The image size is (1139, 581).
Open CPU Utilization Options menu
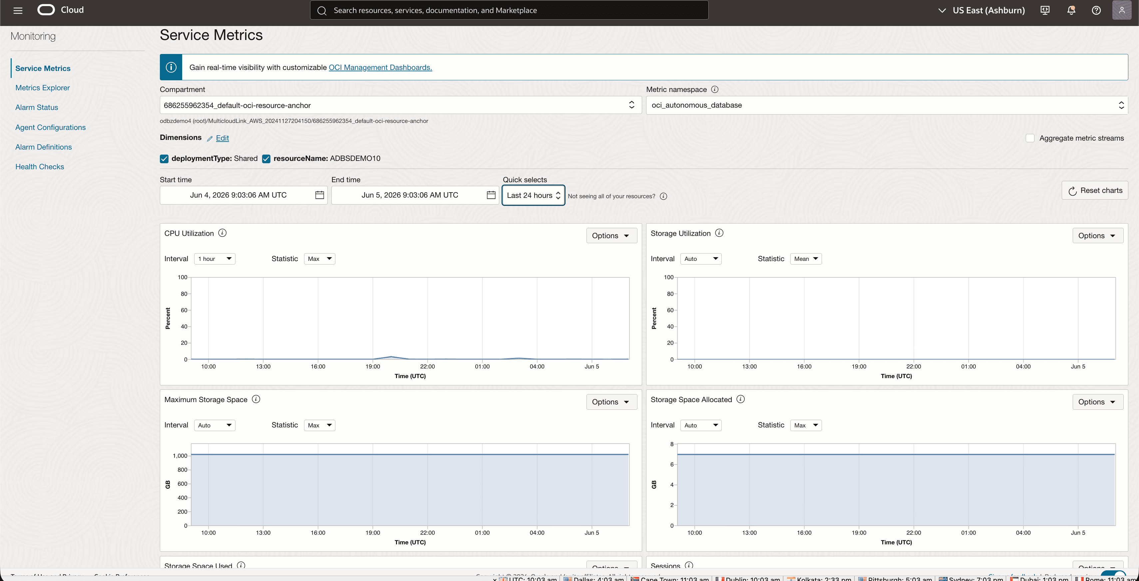pos(611,236)
